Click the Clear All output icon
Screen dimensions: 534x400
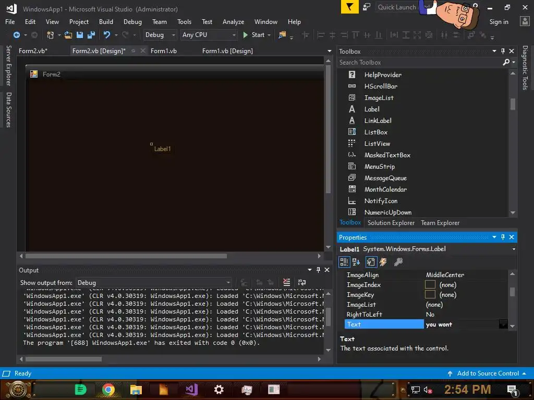coord(286,282)
